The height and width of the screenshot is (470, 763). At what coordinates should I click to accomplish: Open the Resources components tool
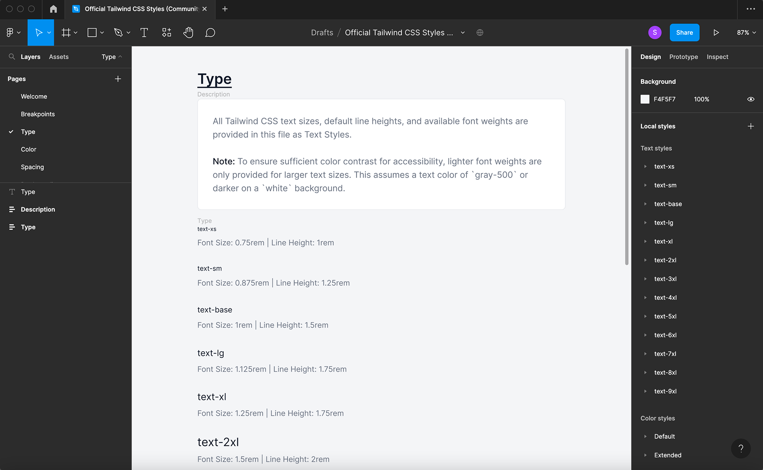[167, 33]
